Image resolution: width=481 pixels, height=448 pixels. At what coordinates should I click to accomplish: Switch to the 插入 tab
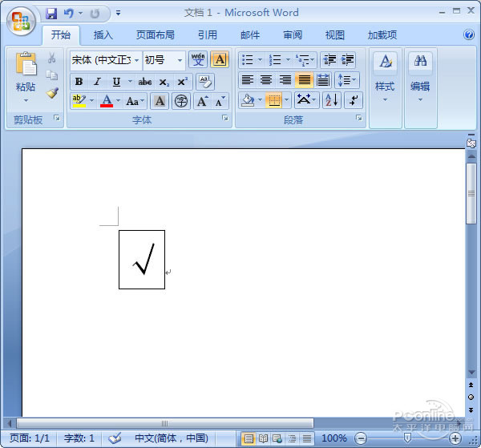[103, 34]
